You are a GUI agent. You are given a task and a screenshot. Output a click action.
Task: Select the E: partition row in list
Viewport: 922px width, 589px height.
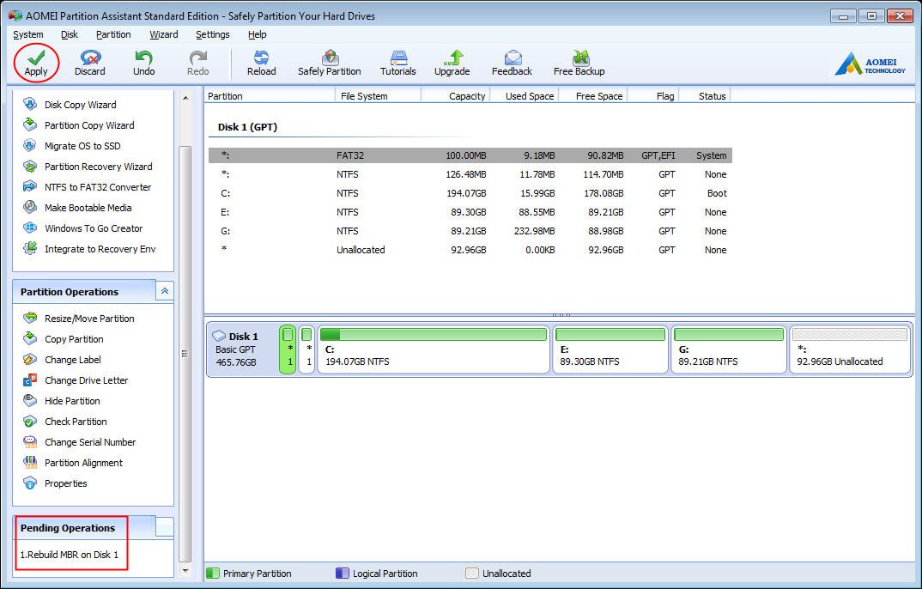(x=470, y=211)
